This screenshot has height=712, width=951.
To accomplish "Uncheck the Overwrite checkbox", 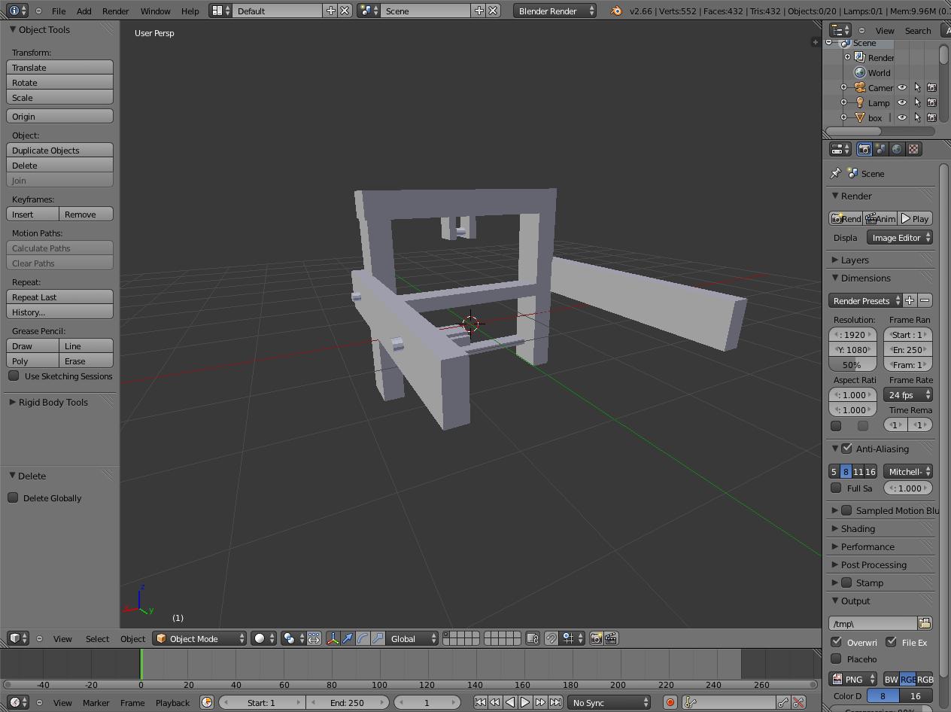I will [836, 642].
